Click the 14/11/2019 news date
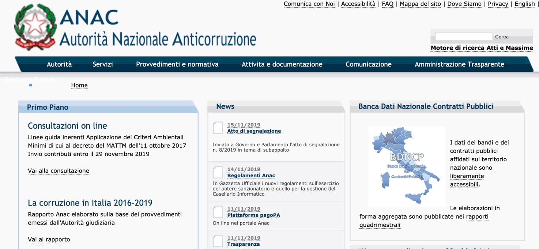 click(x=244, y=169)
